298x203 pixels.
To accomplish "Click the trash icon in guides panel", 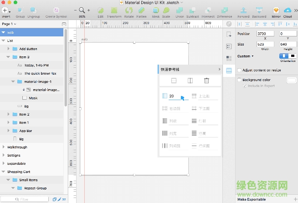I will pos(206,81).
